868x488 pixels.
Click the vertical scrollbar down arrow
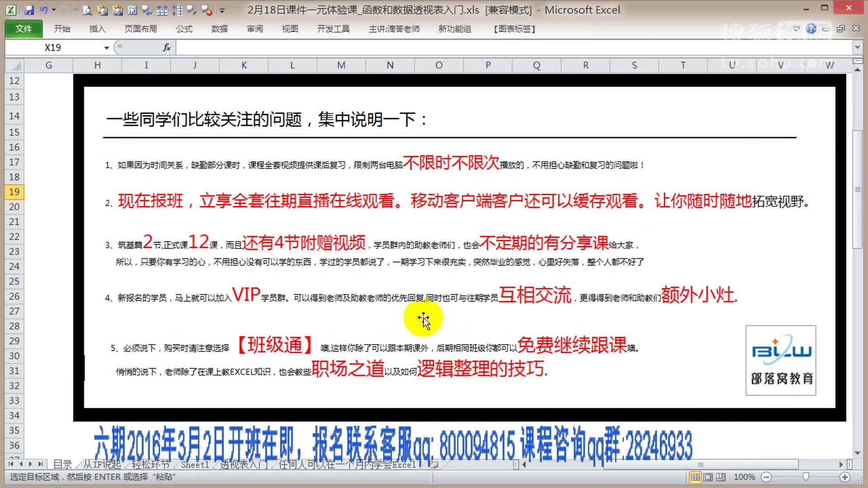click(x=857, y=453)
